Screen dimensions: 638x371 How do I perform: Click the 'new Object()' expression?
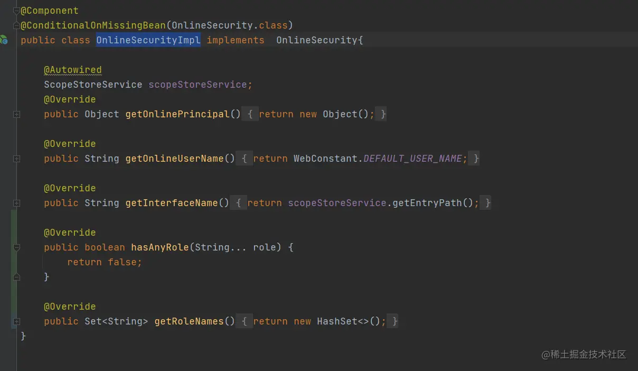tap(334, 114)
